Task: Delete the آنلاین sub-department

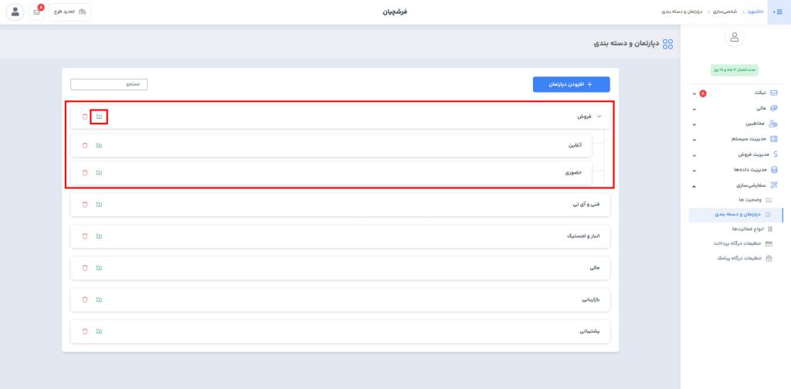Action: point(85,145)
